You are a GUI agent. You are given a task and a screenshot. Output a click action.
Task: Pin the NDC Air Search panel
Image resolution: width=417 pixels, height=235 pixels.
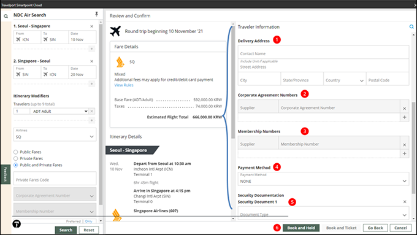coord(96,14)
